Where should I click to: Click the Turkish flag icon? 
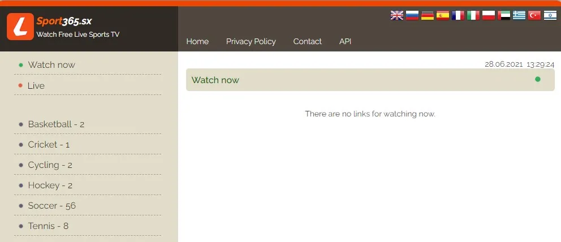coord(534,15)
